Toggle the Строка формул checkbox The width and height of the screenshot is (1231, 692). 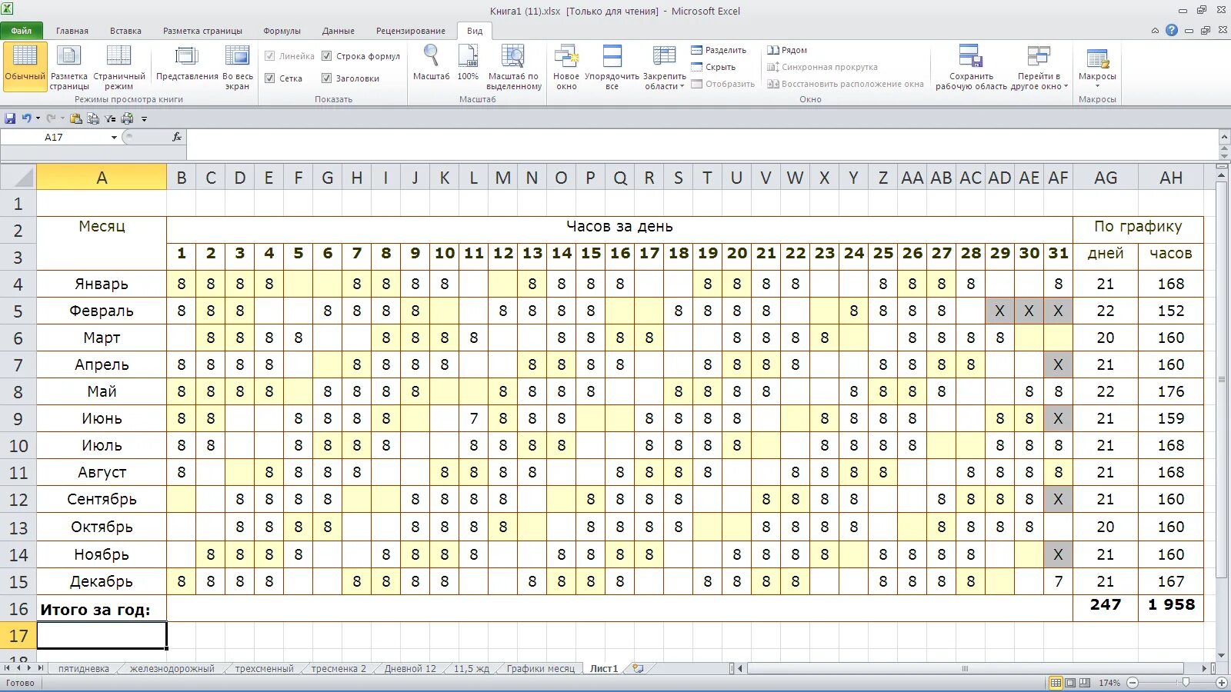(x=326, y=56)
